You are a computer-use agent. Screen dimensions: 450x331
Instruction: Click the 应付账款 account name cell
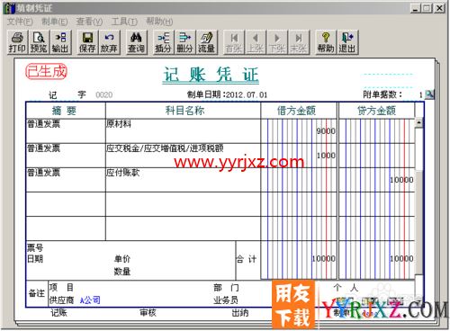pyautogui.click(x=183, y=180)
